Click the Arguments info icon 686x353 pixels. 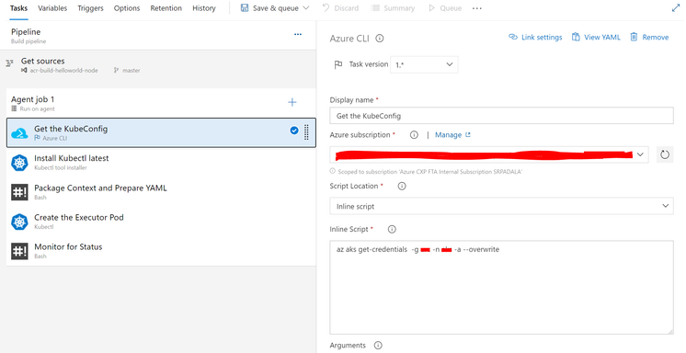[x=378, y=345]
